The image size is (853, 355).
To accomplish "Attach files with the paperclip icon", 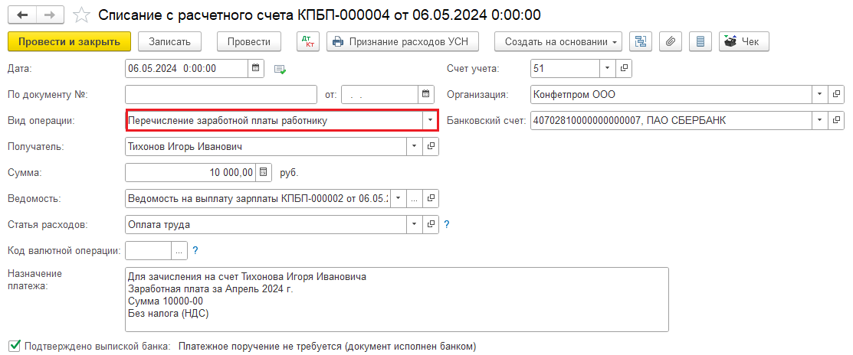I will coord(671,41).
